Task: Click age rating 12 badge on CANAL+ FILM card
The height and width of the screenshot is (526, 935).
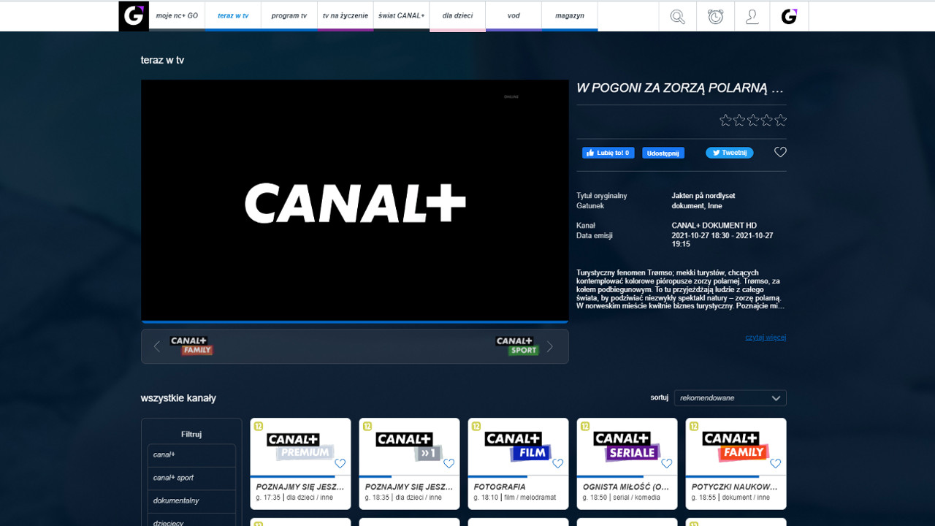Action: 476,426
